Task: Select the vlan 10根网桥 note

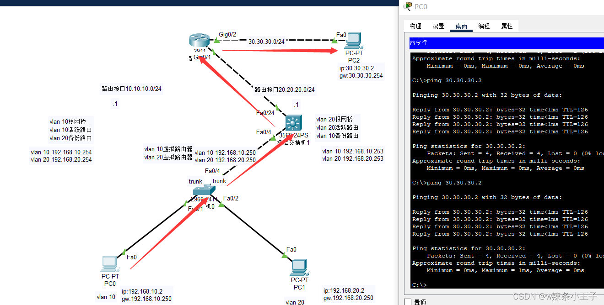Action: coord(67,121)
